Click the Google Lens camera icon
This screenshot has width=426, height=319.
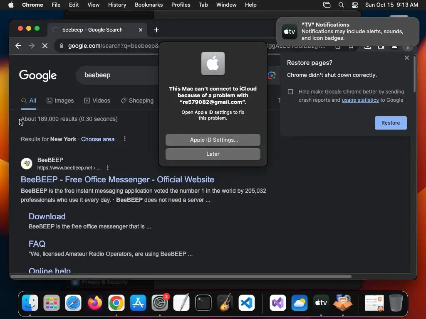[x=271, y=75]
